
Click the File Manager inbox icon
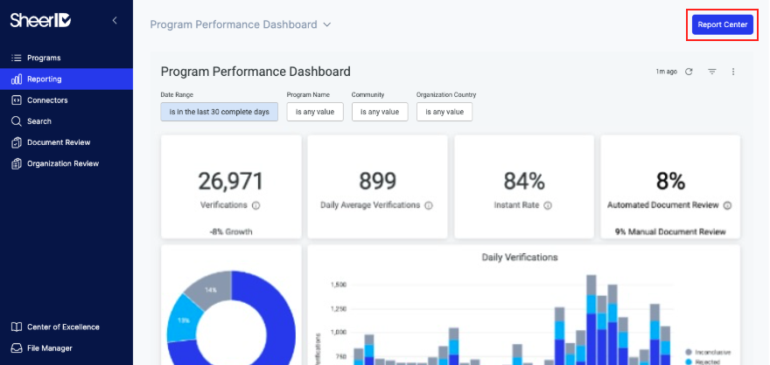click(x=17, y=348)
